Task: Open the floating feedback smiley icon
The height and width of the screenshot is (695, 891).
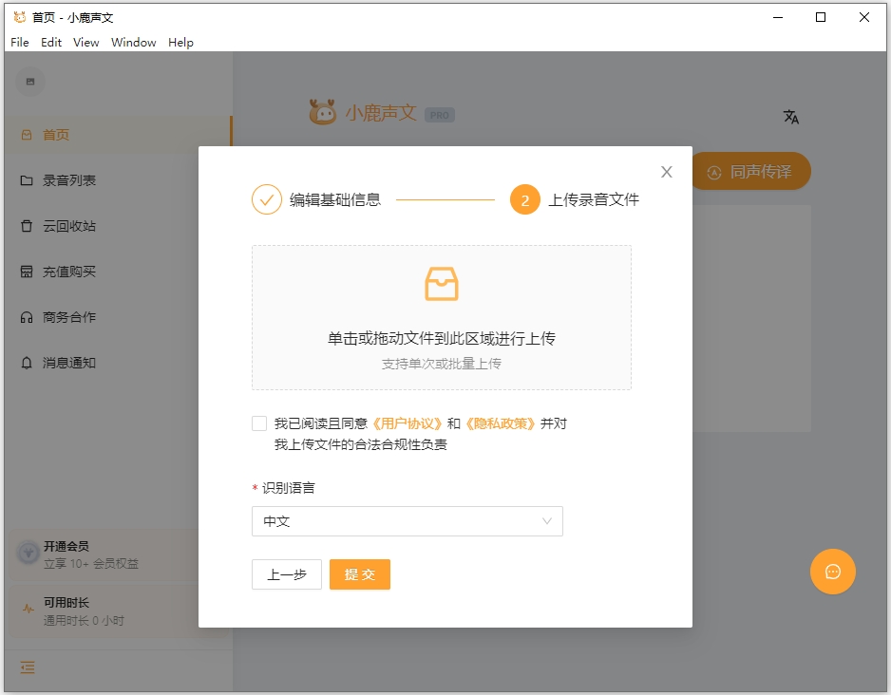Action: click(833, 572)
